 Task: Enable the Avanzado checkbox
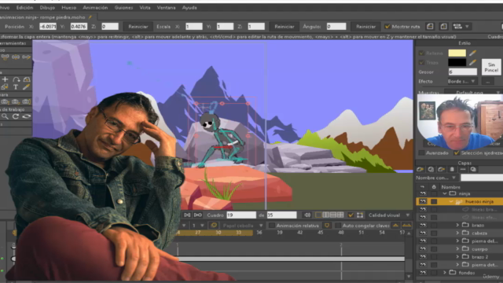[x=421, y=153]
